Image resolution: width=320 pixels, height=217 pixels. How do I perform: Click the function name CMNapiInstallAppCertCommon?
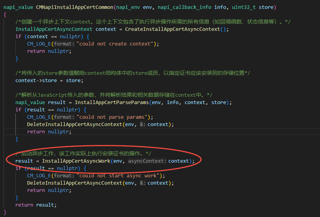75,7
